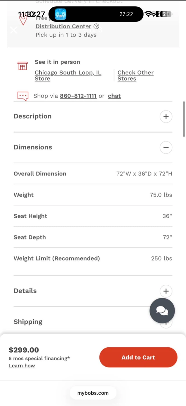This screenshot has height=406, width=186.
Task: Add the item to cart
Action: point(138,357)
